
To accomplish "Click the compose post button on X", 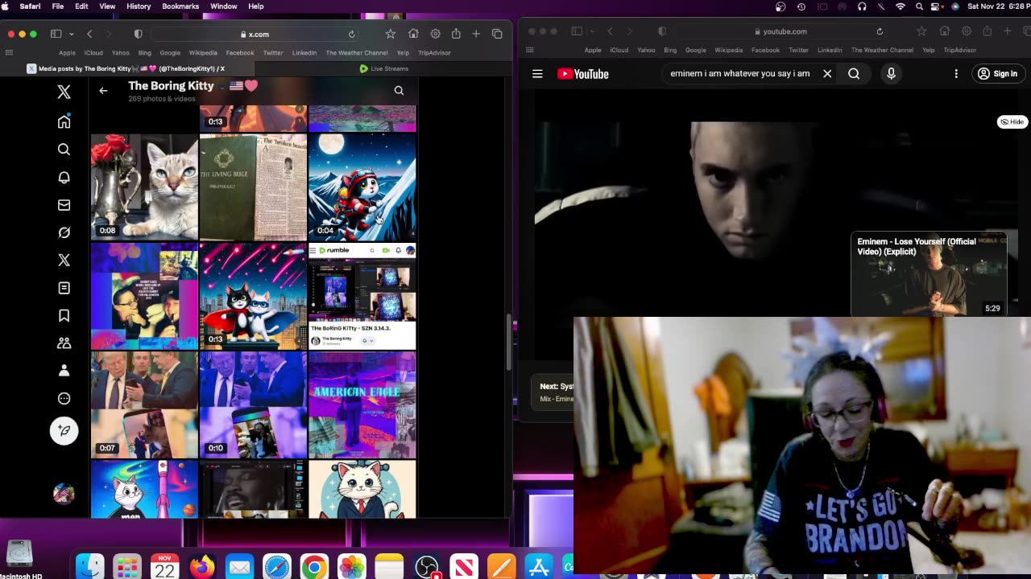I will (x=64, y=430).
